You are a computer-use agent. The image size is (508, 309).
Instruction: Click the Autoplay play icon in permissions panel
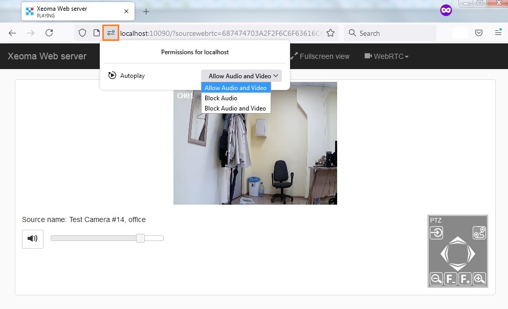112,75
